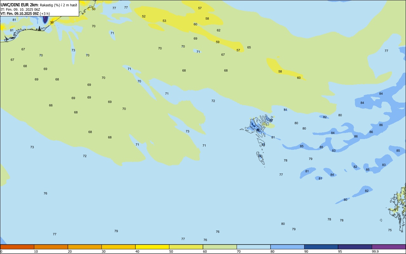406x254 pixels.
Task: Click the humidity value '53' on the map
Action: click(x=164, y=21)
